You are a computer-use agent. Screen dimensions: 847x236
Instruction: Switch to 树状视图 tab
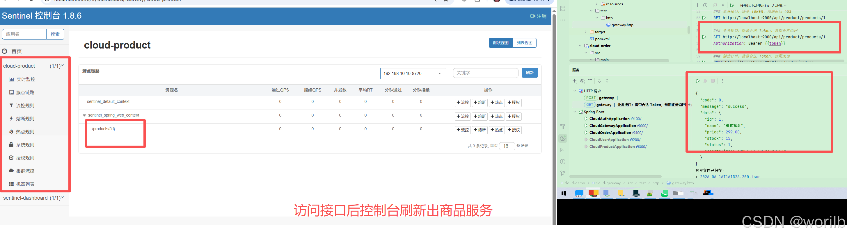click(500, 43)
